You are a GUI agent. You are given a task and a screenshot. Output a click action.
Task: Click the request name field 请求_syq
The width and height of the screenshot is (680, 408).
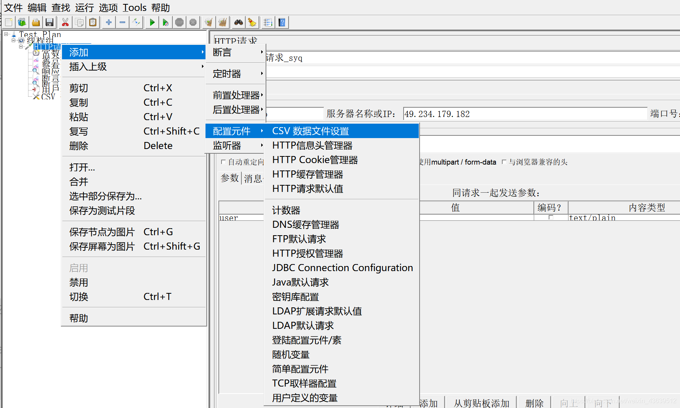(x=473, y=58)
